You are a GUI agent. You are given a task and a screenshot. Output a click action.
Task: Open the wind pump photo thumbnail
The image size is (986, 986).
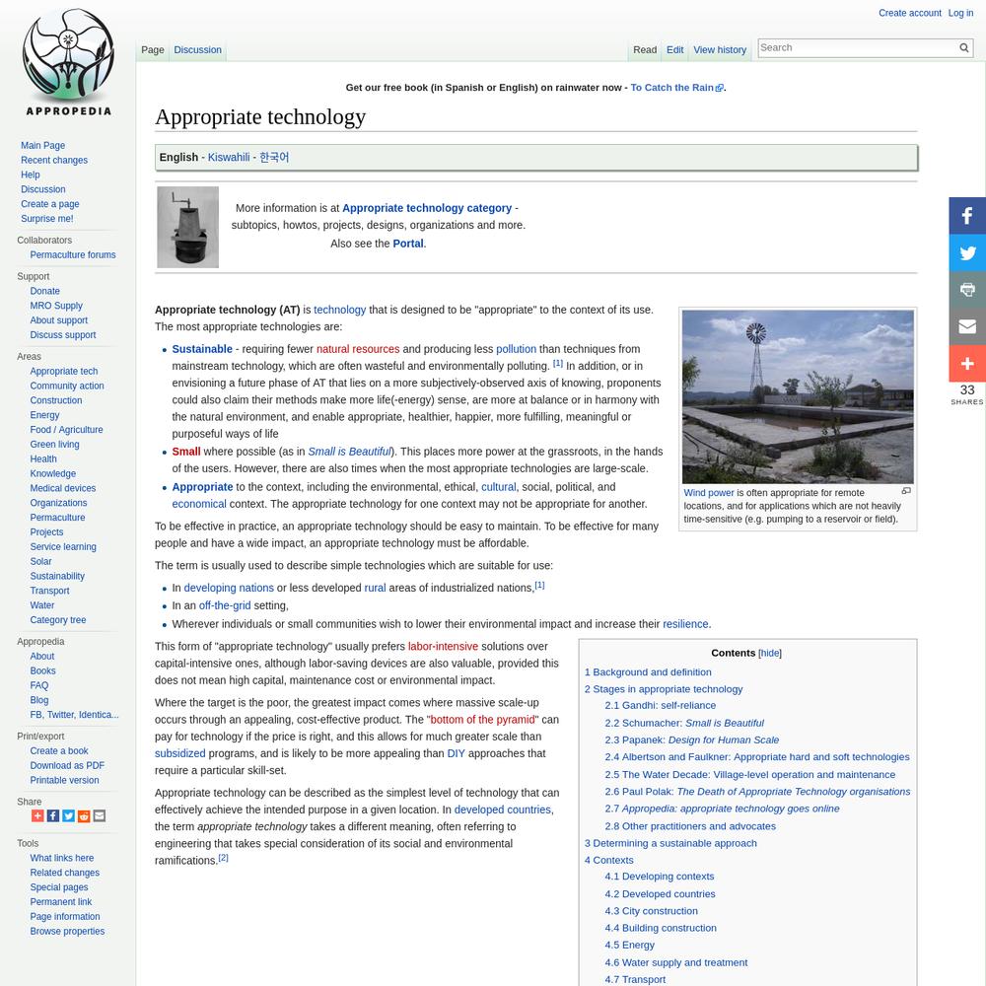point(798,396)
